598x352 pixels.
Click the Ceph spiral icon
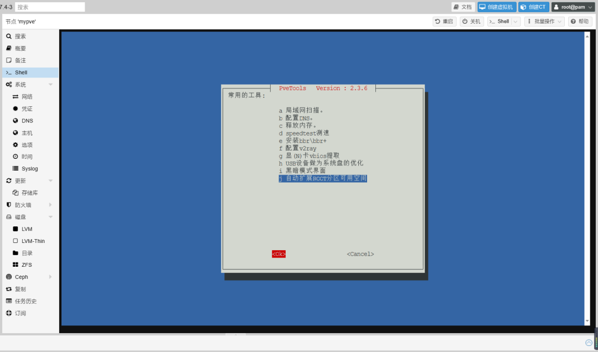[9, 277]
